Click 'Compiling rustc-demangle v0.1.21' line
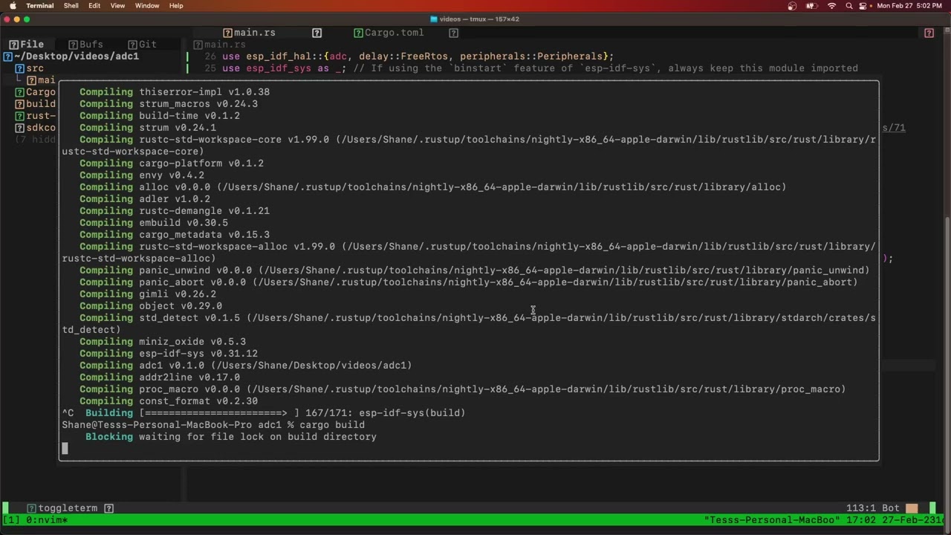The width and height of the screenshot is (951, 535). coord(175,211)
